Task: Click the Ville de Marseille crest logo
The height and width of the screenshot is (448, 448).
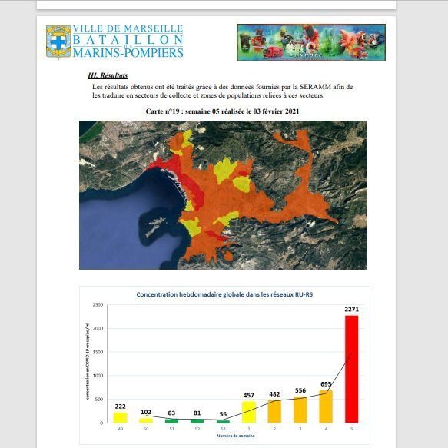Action: 58,41
